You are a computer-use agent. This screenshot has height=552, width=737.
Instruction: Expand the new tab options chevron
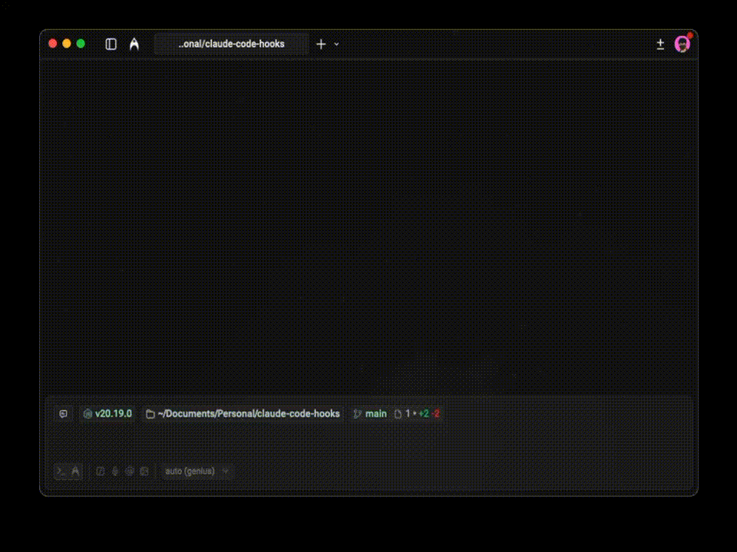(336, 44)
